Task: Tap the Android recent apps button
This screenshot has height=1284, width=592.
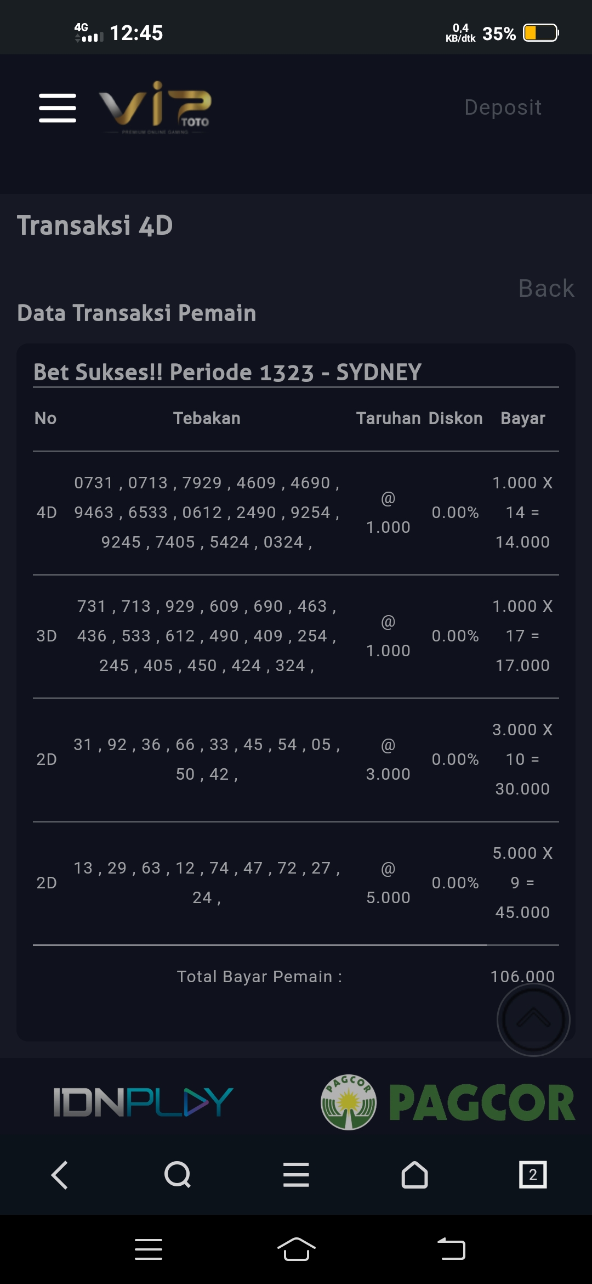Action: pyautogui.click(x=149, y=1249)
